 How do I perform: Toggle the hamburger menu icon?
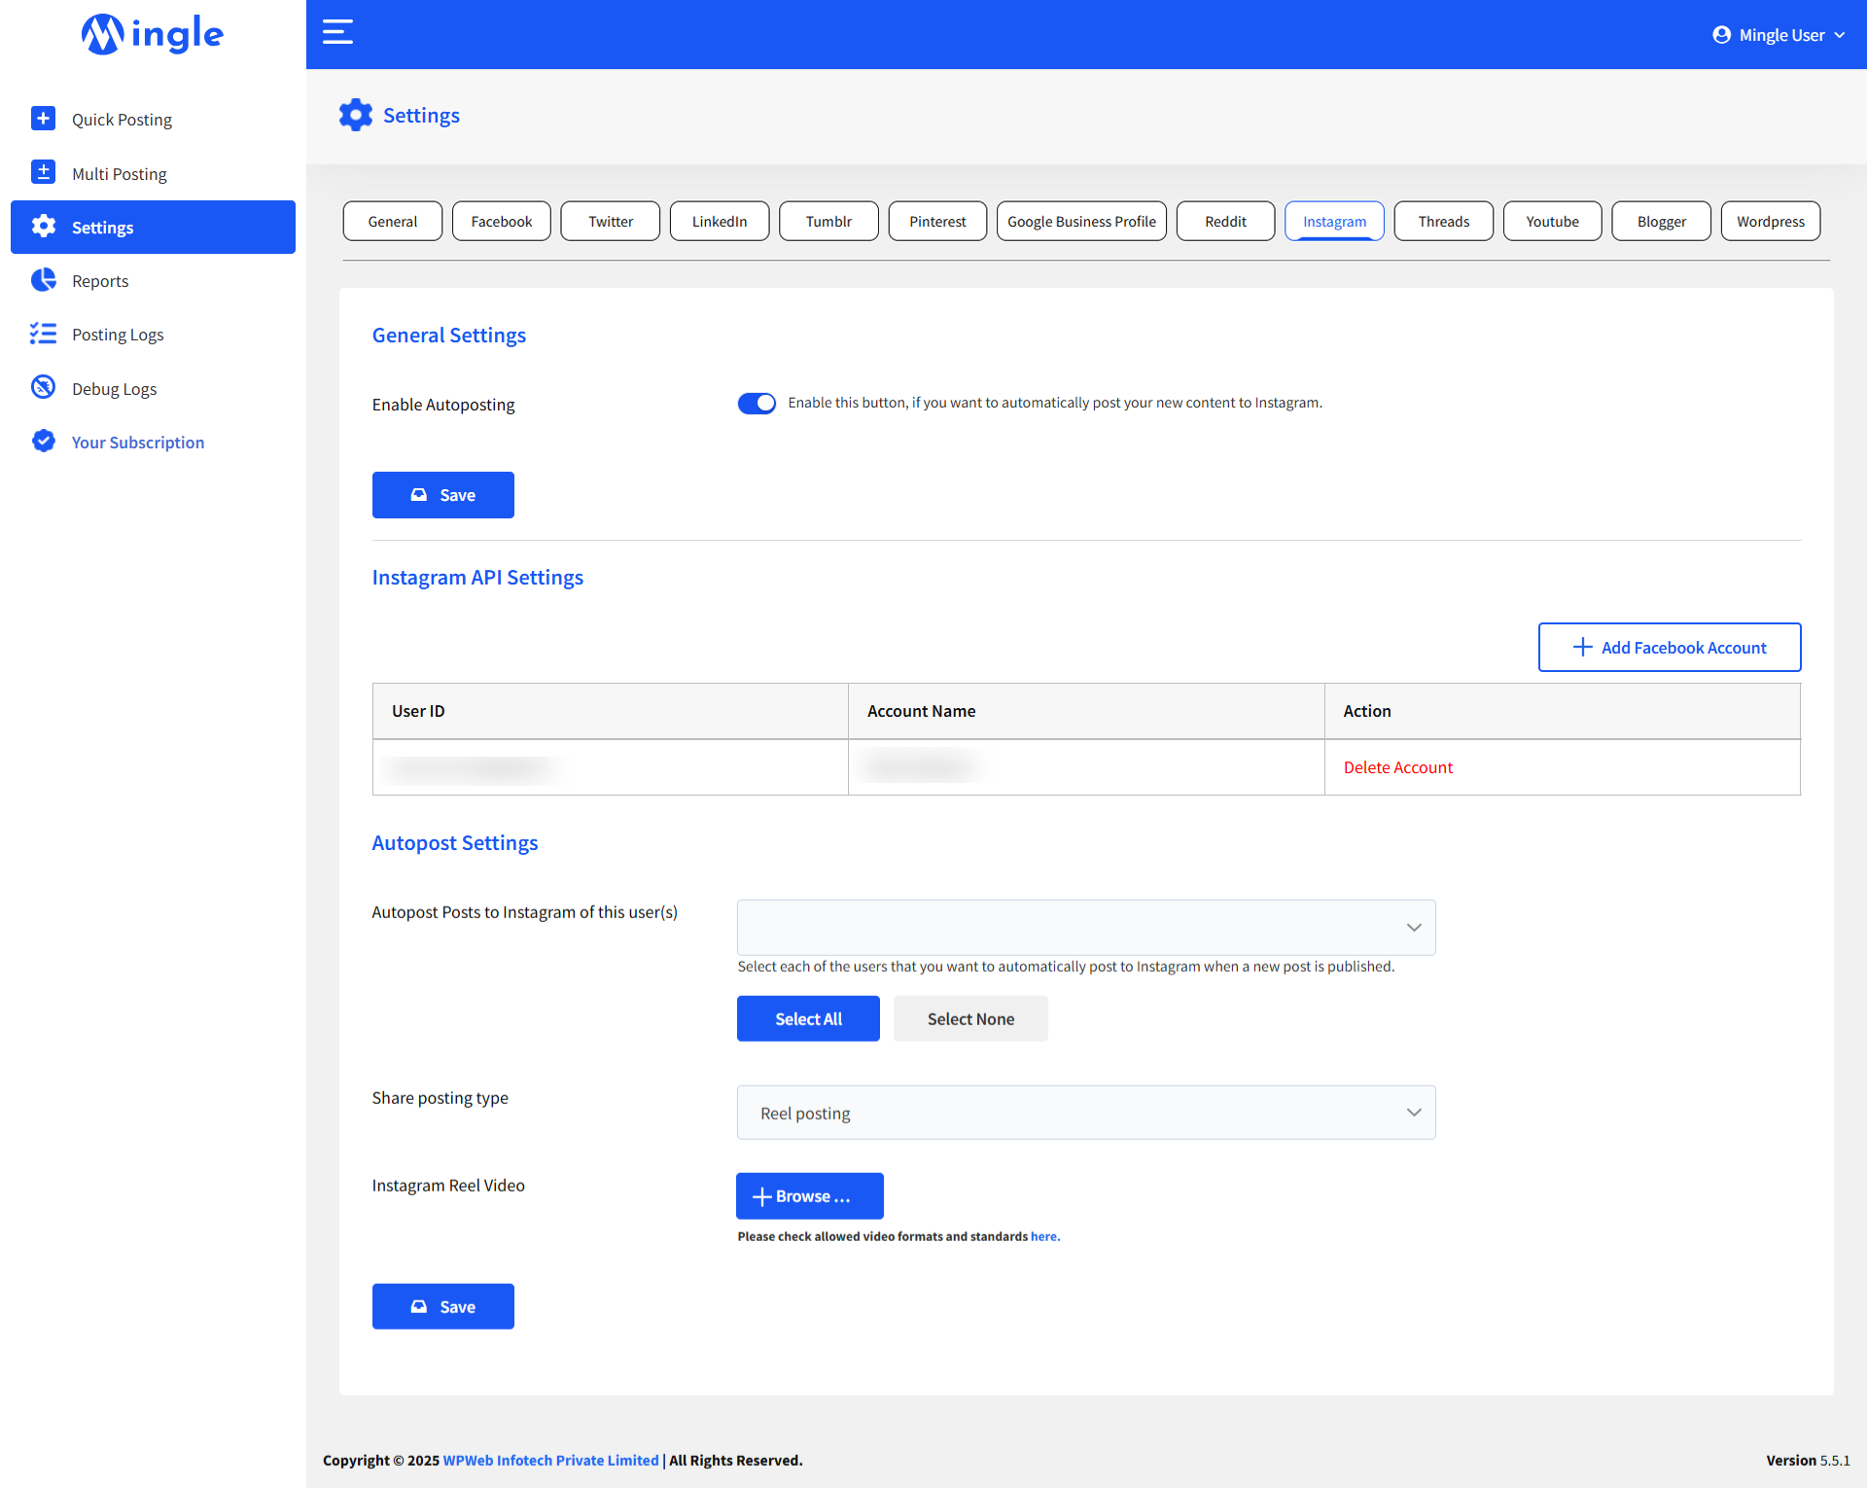(337, 32)
